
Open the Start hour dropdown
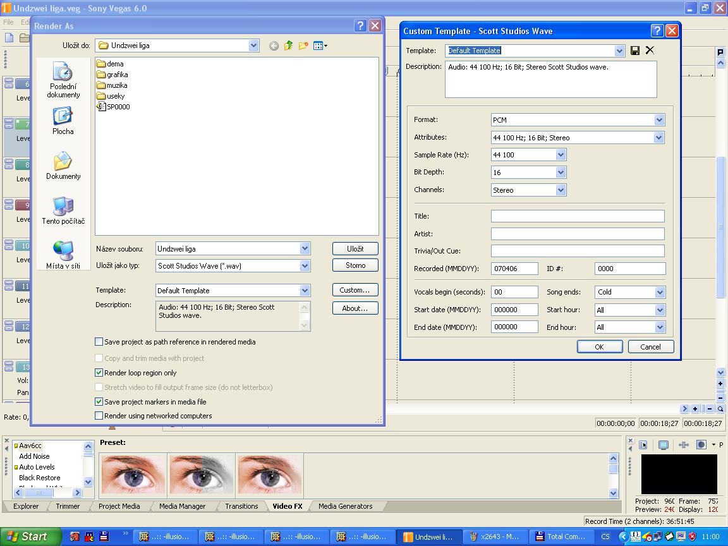(x=660, y=310)
